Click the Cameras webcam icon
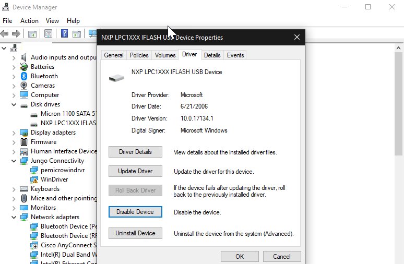 click(x=24, y=86)
